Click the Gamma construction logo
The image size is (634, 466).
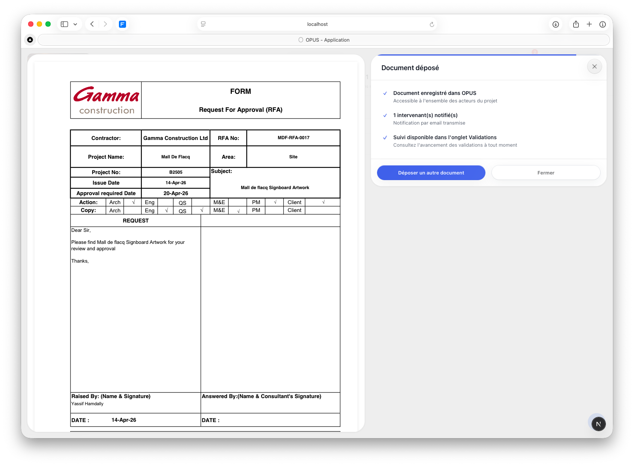tap(106, 100)
